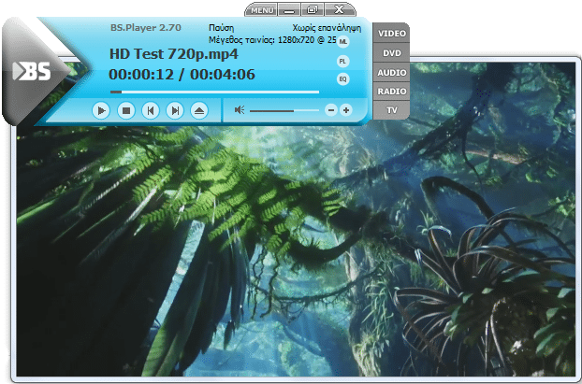Skip to the next track
582x384 pixels.
pyautogui.click(x=175, y=110)
